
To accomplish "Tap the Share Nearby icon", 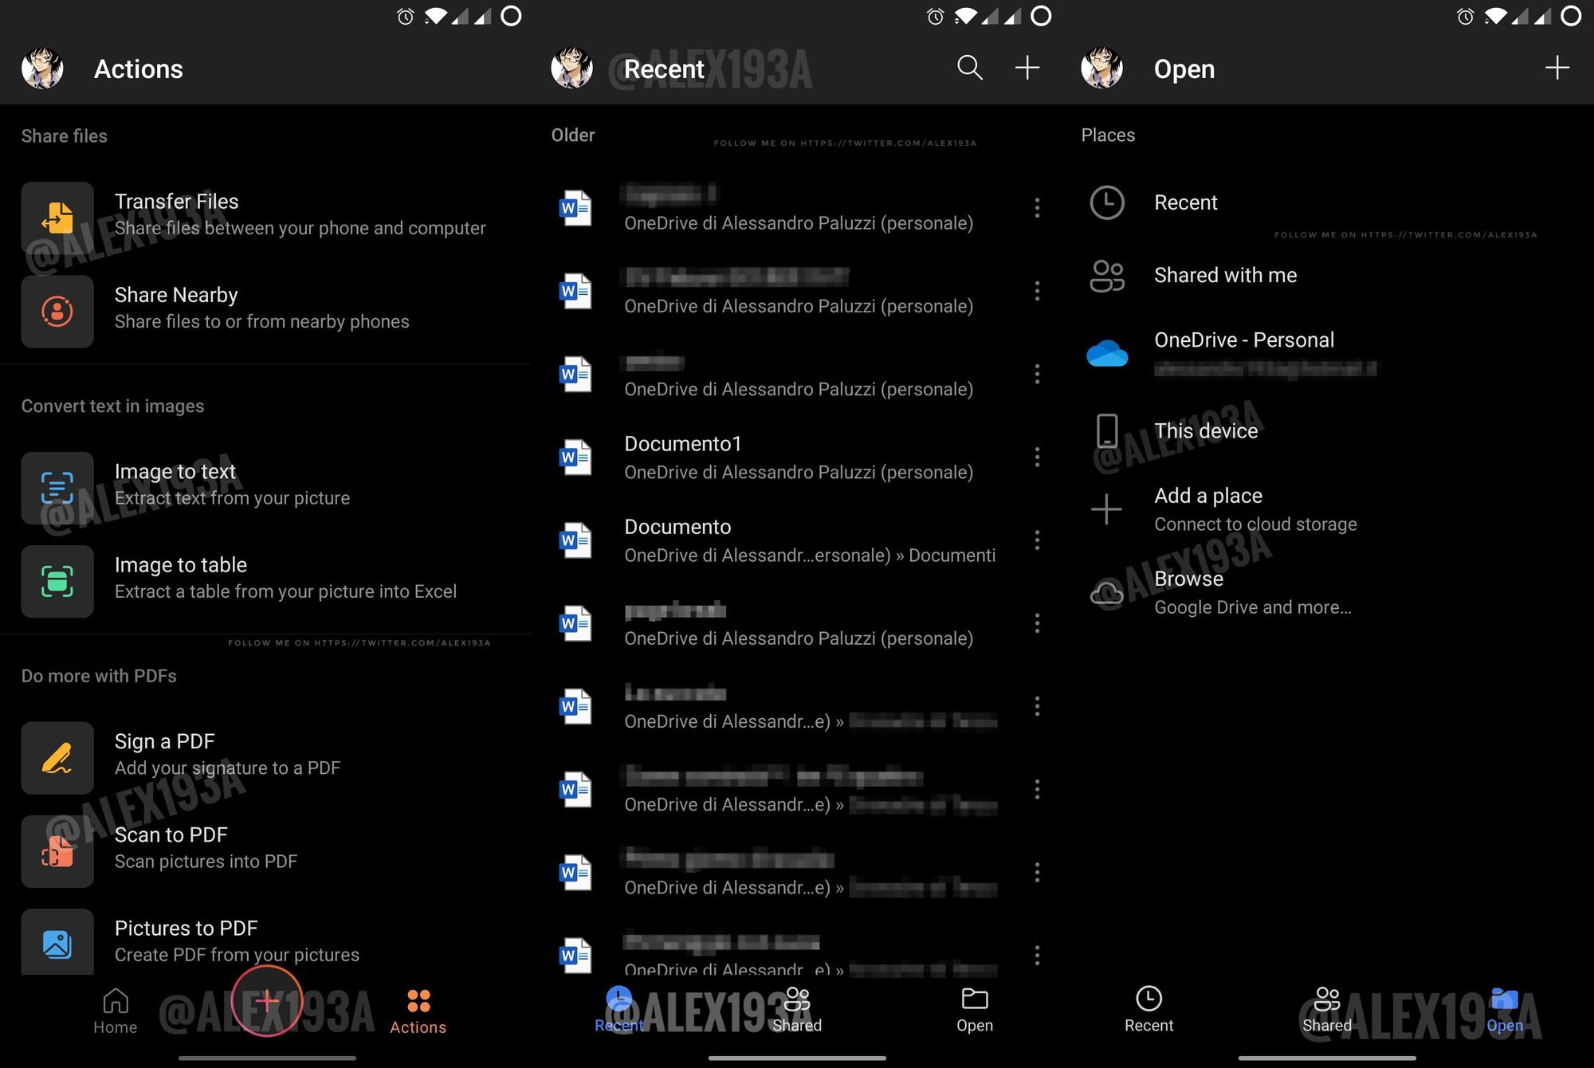I will click(57, 311).
